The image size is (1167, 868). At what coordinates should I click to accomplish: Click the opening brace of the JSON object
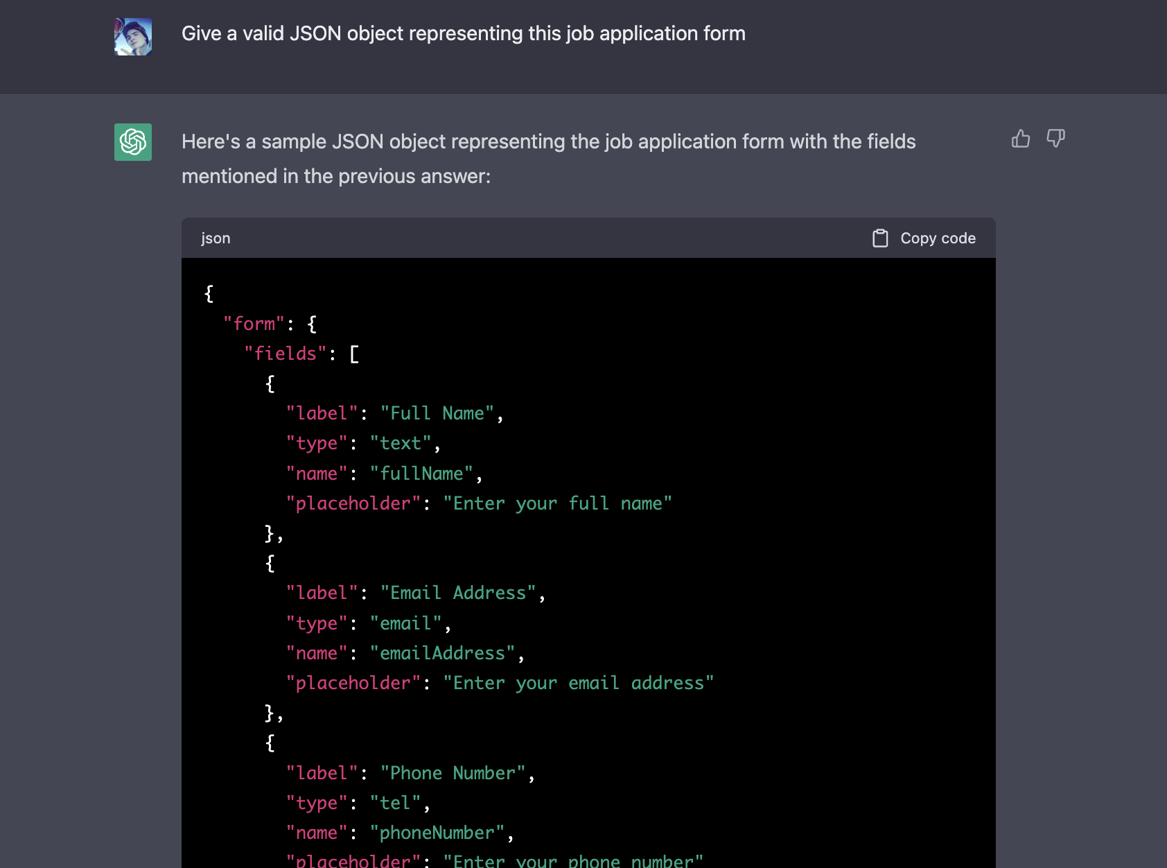click(208, 293)
